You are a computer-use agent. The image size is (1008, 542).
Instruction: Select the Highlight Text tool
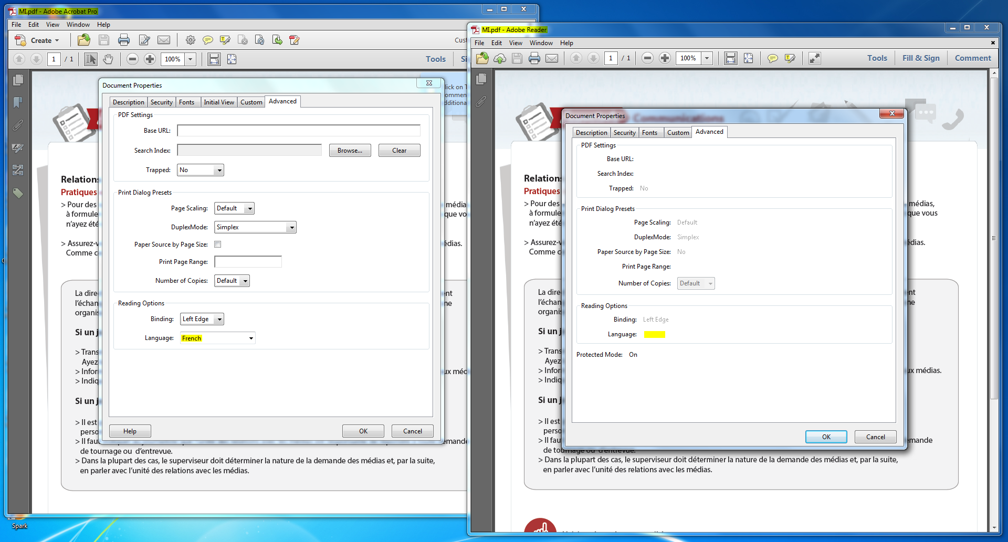point(225,40)
